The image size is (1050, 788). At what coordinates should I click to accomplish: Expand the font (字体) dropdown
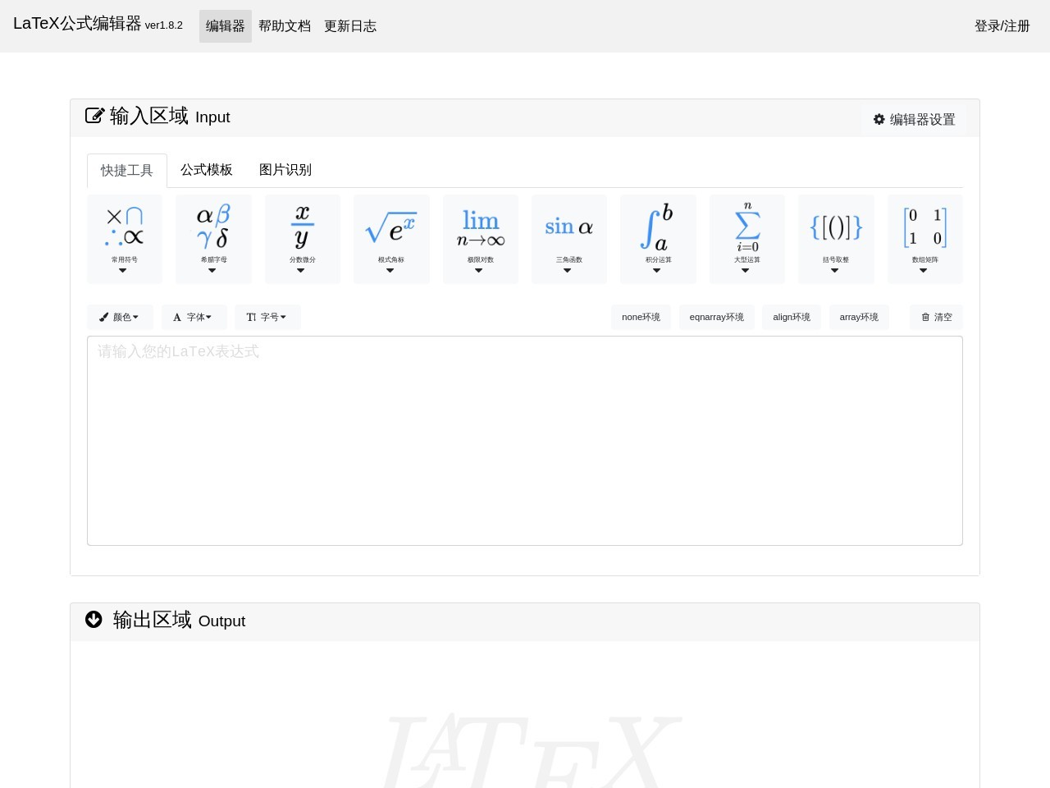(194, 317)
